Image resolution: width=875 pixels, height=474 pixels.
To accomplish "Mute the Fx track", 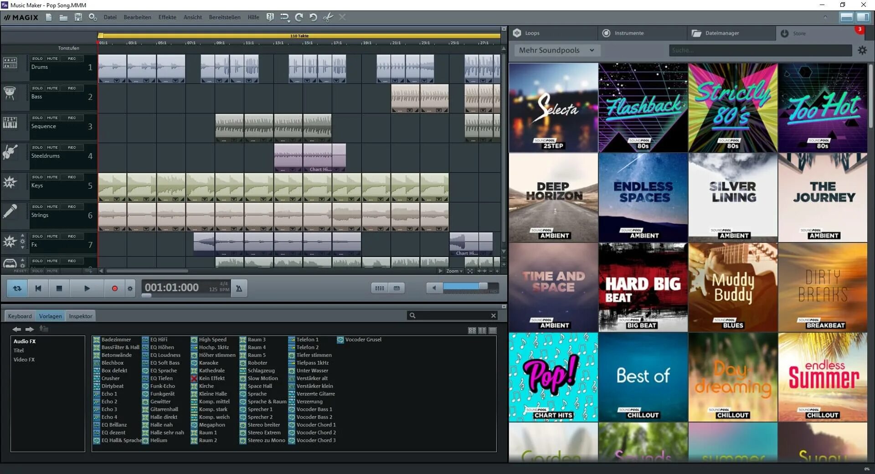I will point(52,236).
